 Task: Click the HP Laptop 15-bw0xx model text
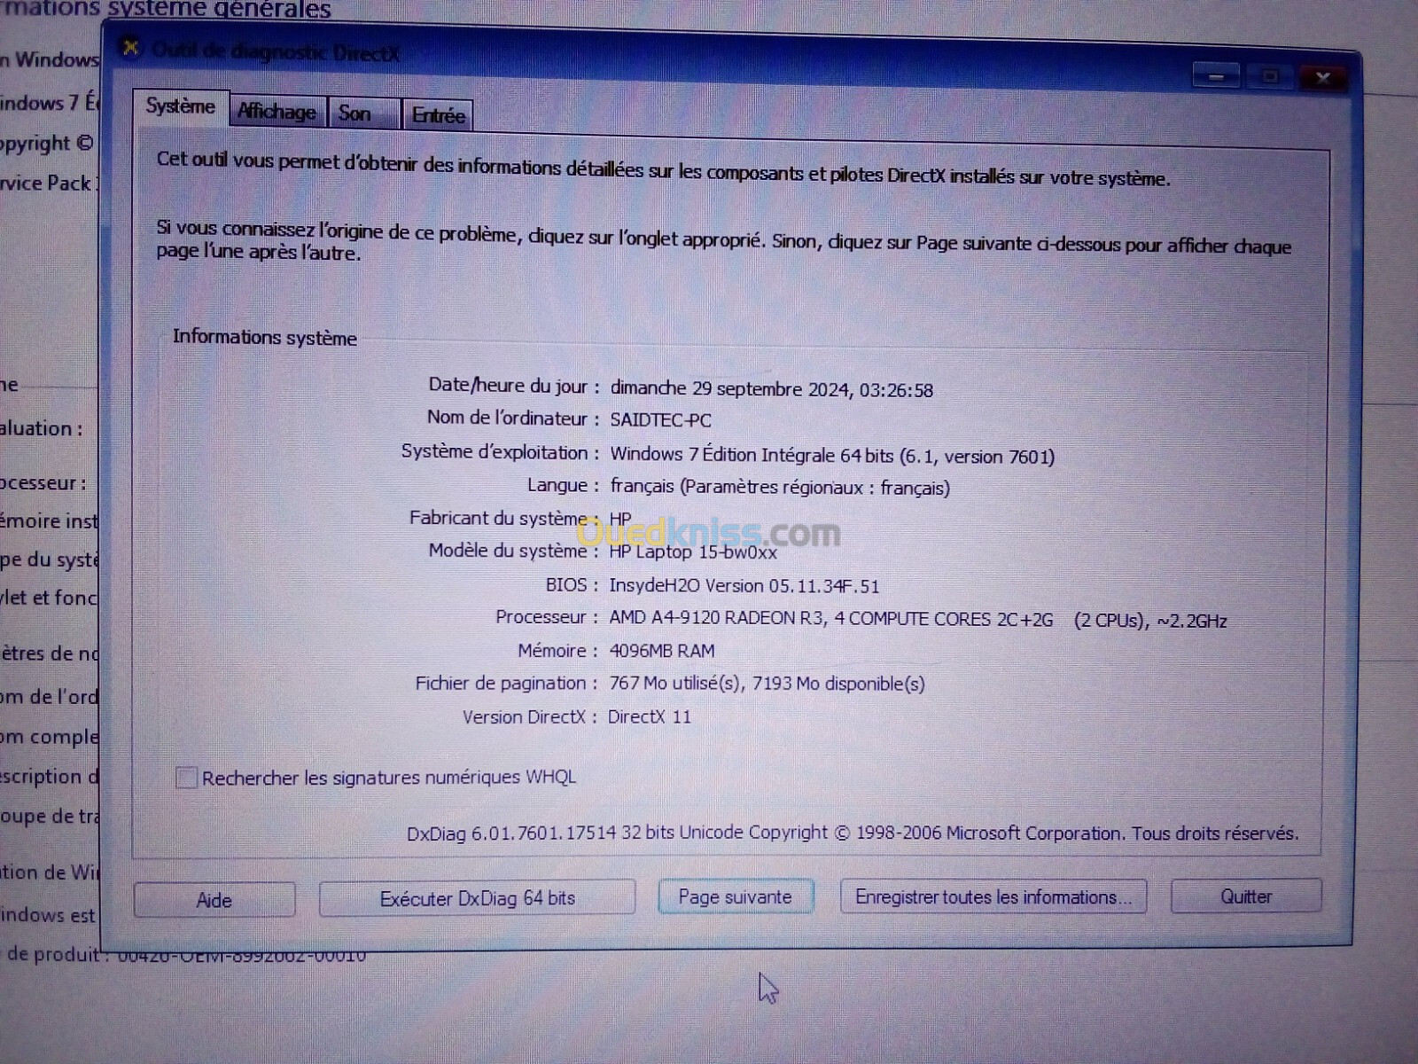coord(693,552)
